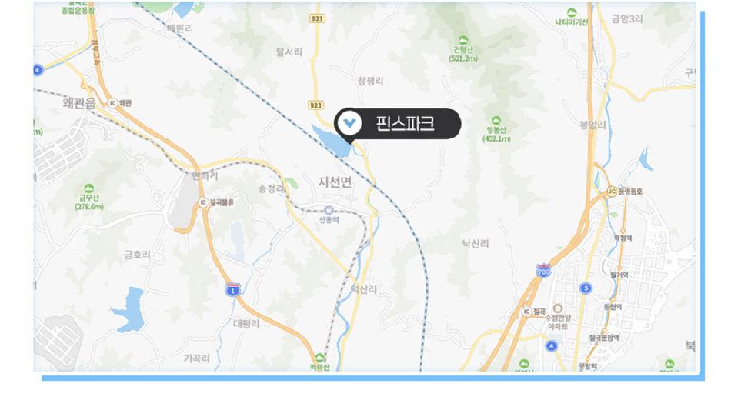Select the route 700 highway shield
Screen dimensions: 731x420
[543, 270]
